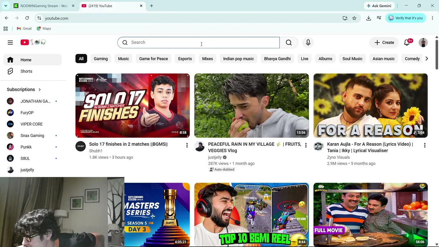Open Gmail bookmark

24,28
